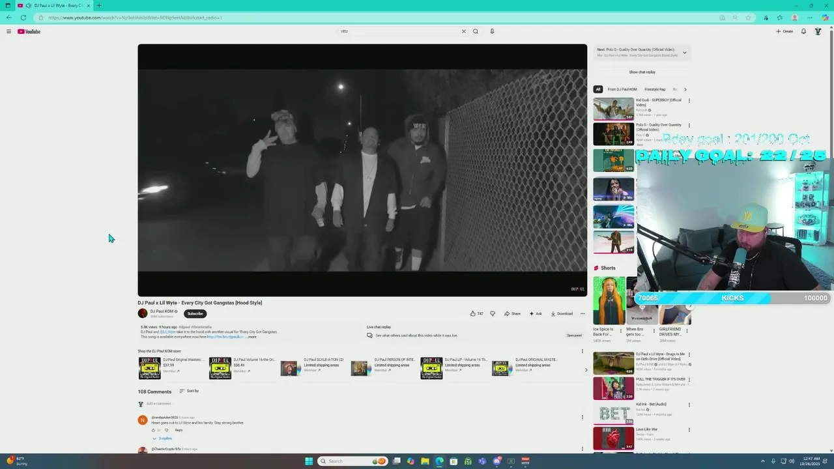Open YouTube notifications bell

click(x=803, y=31)
